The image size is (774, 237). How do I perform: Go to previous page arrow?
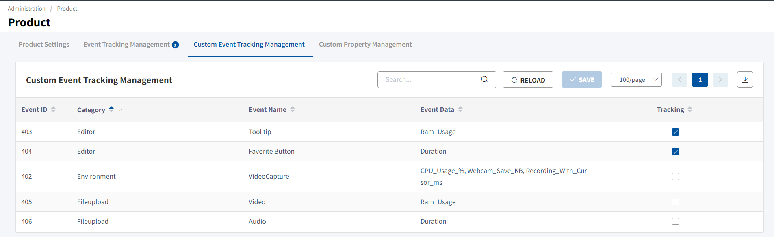(x=679, y=79)
